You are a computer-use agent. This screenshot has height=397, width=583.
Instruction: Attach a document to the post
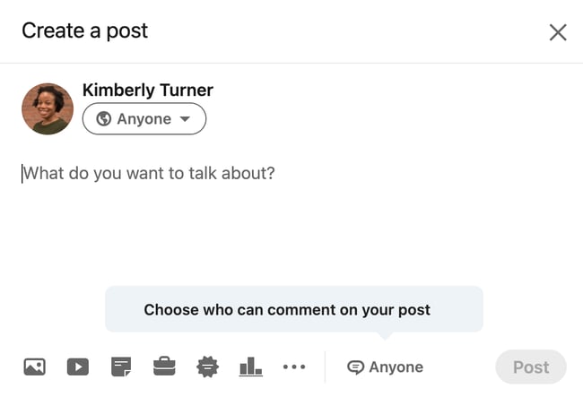click(121, 367)
